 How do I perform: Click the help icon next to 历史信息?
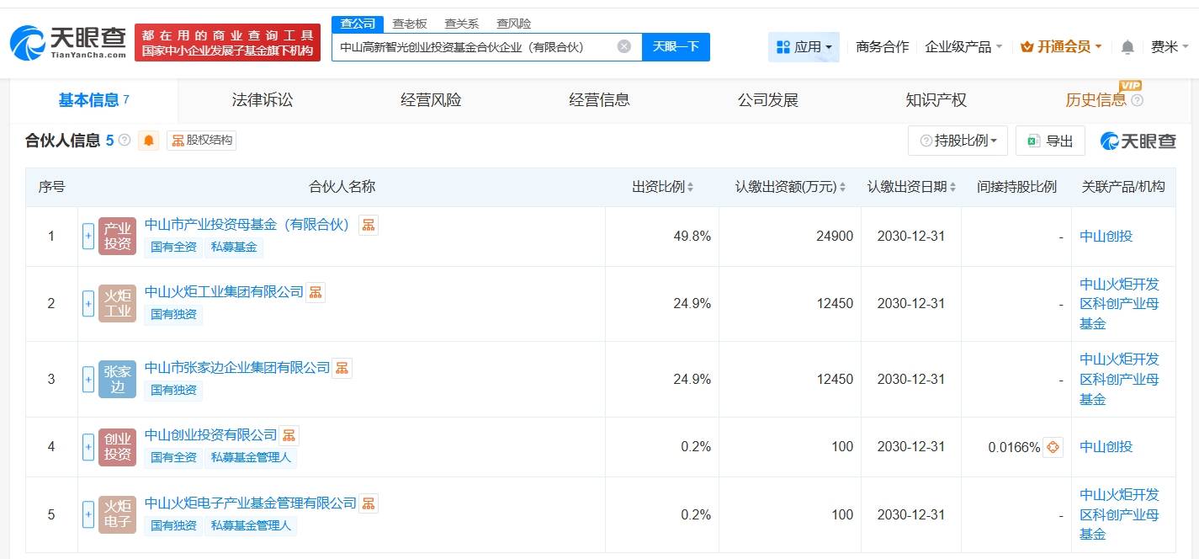tap(1138, 100)
